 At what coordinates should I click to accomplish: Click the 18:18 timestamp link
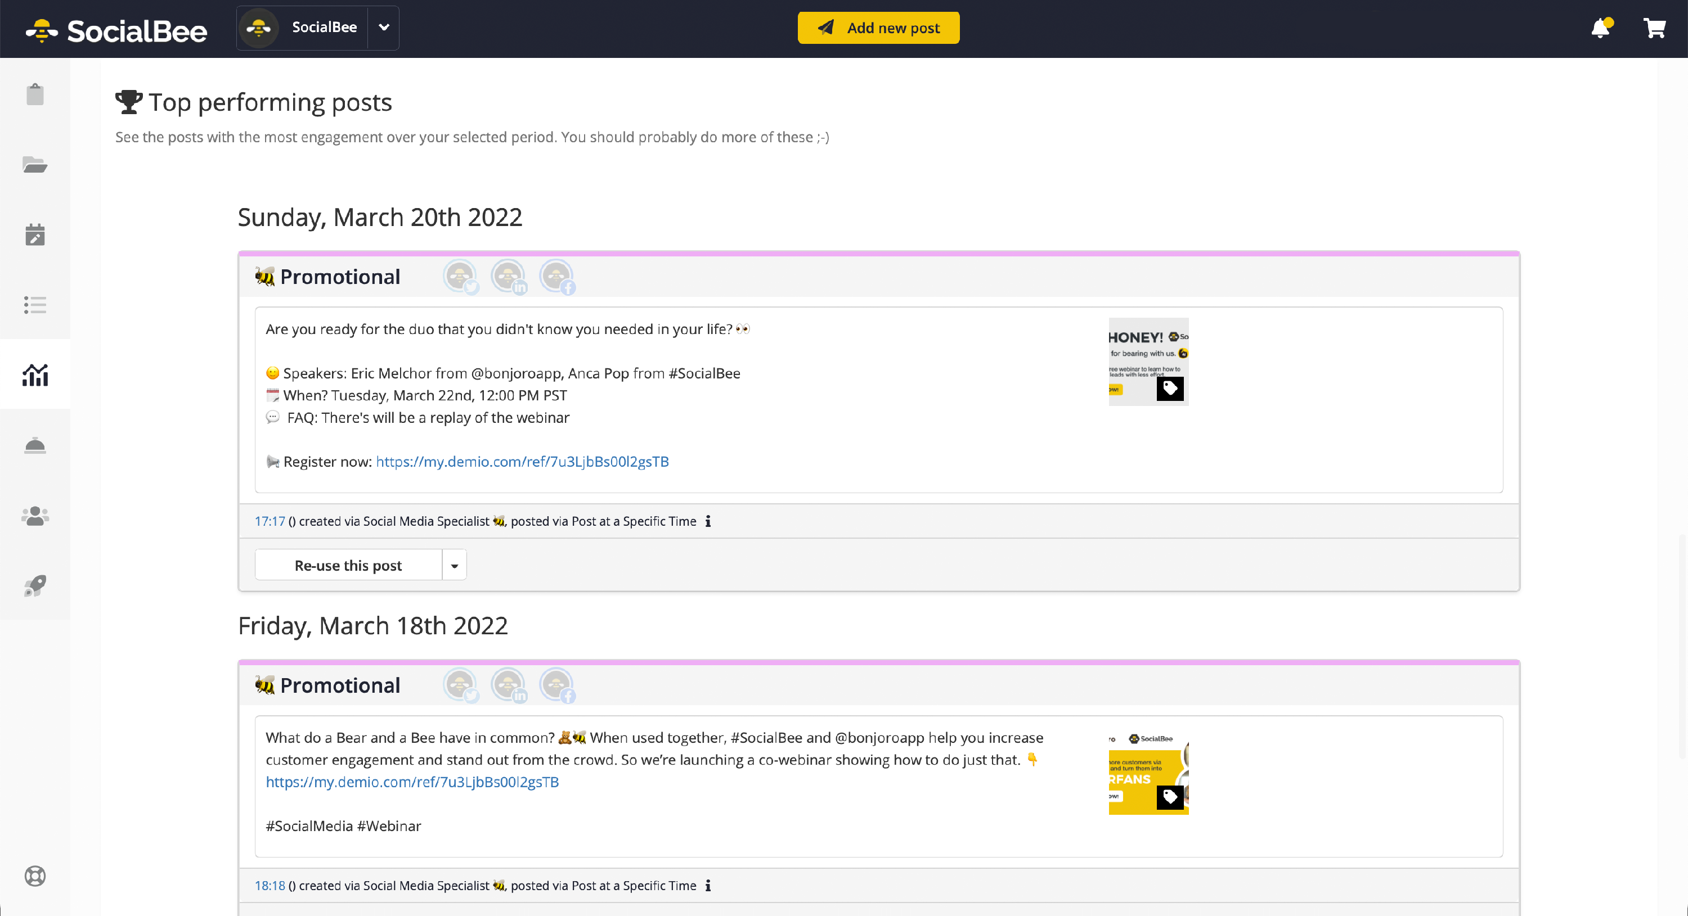tap(270, 885)
